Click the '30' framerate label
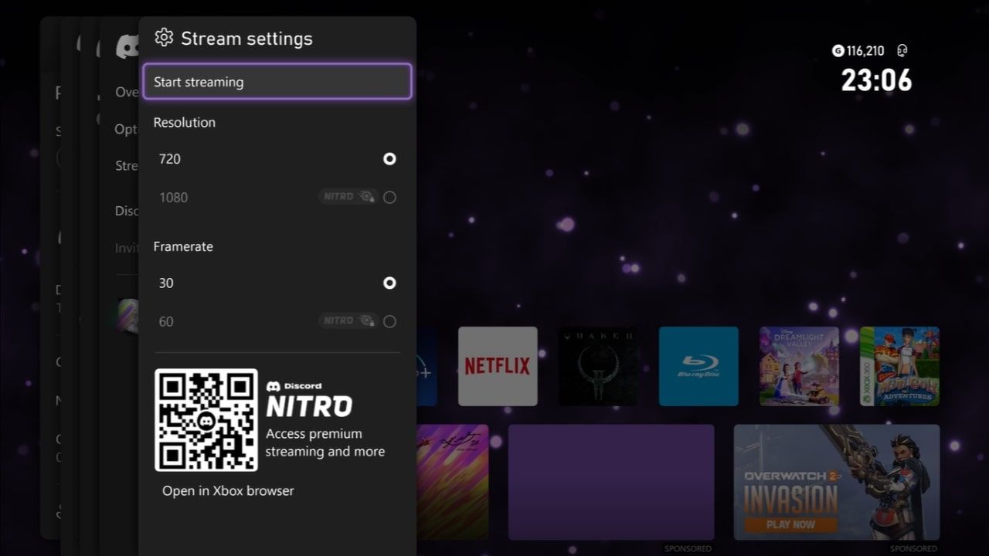989x556 pixels. (166, 283)
